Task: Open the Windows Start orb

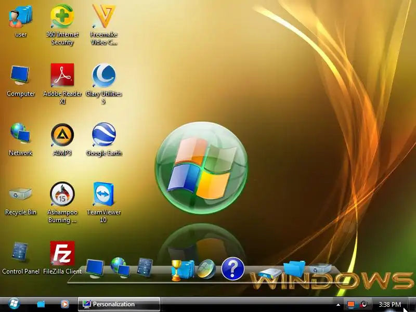Action: click(14, 304)
